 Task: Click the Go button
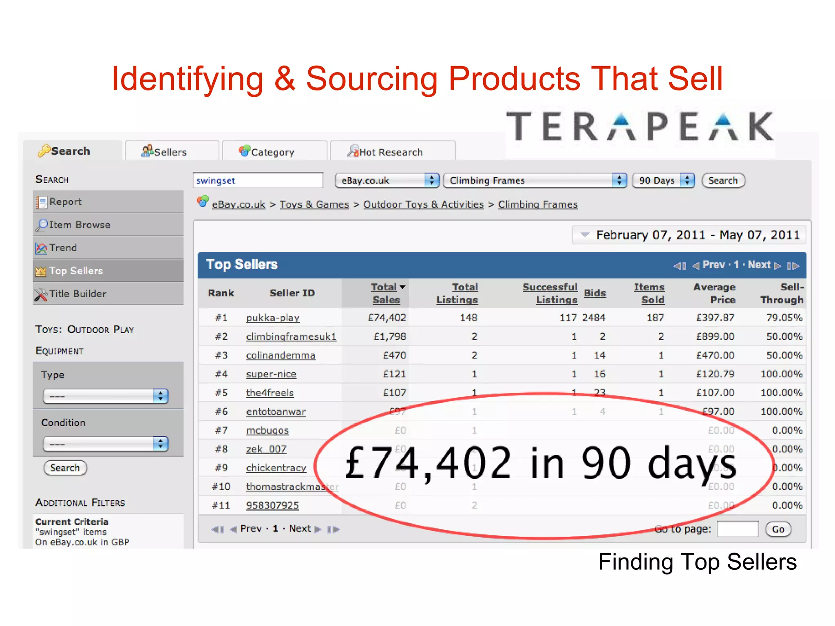click(x=778, y=529)
